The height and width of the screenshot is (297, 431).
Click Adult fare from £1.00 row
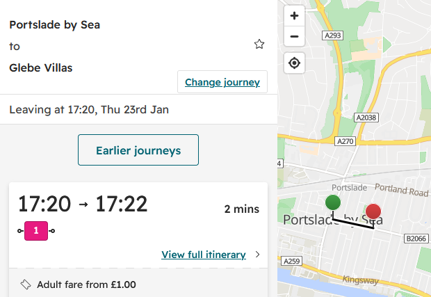pos(138,283)
